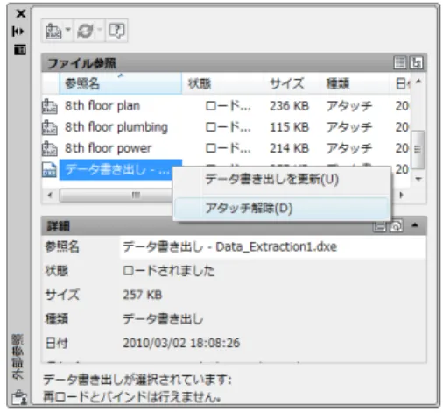This screenshot has height=413, width=443.
Task: Close the external references palette
Action: click(20, 13)
